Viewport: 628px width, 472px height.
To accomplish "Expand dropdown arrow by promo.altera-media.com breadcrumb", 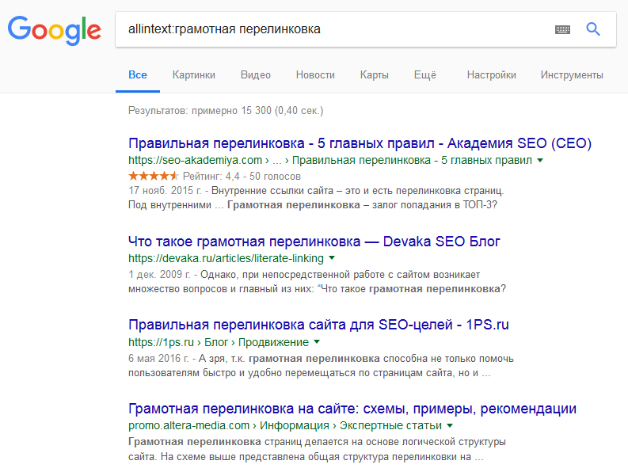I will pyautogui.click(x=451, y=425).
